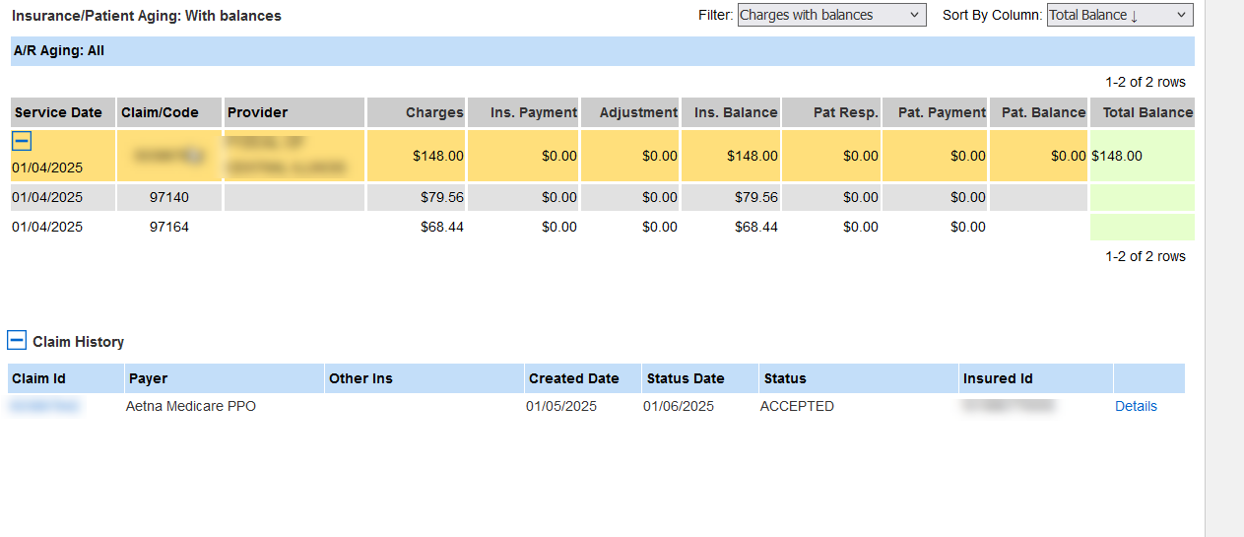Click the blurred Claim Id link
Screen dimensions: 1244x537
point(45,406)
